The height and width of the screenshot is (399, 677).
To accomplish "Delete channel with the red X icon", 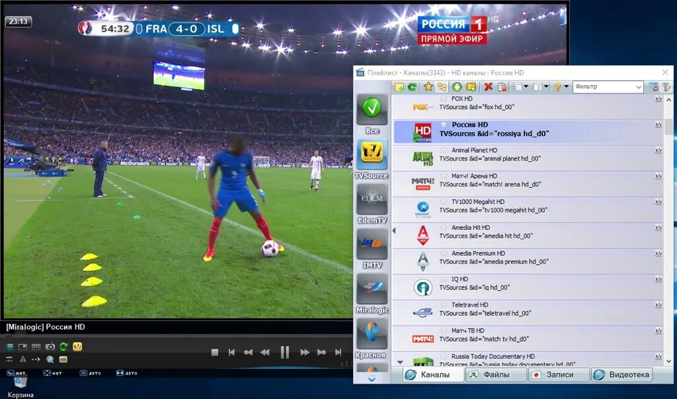I will (489, 87).
